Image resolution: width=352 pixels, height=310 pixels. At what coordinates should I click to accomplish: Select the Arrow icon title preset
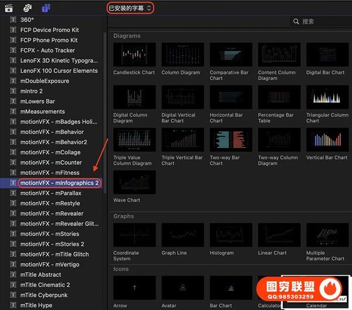134,288
